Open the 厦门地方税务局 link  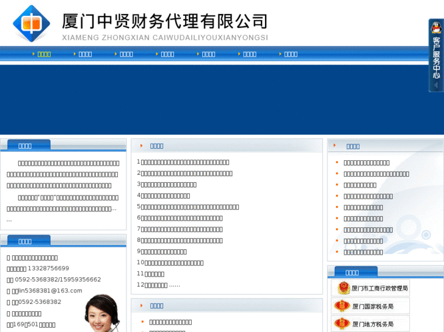pyautogui.click(x=370, y=324)
